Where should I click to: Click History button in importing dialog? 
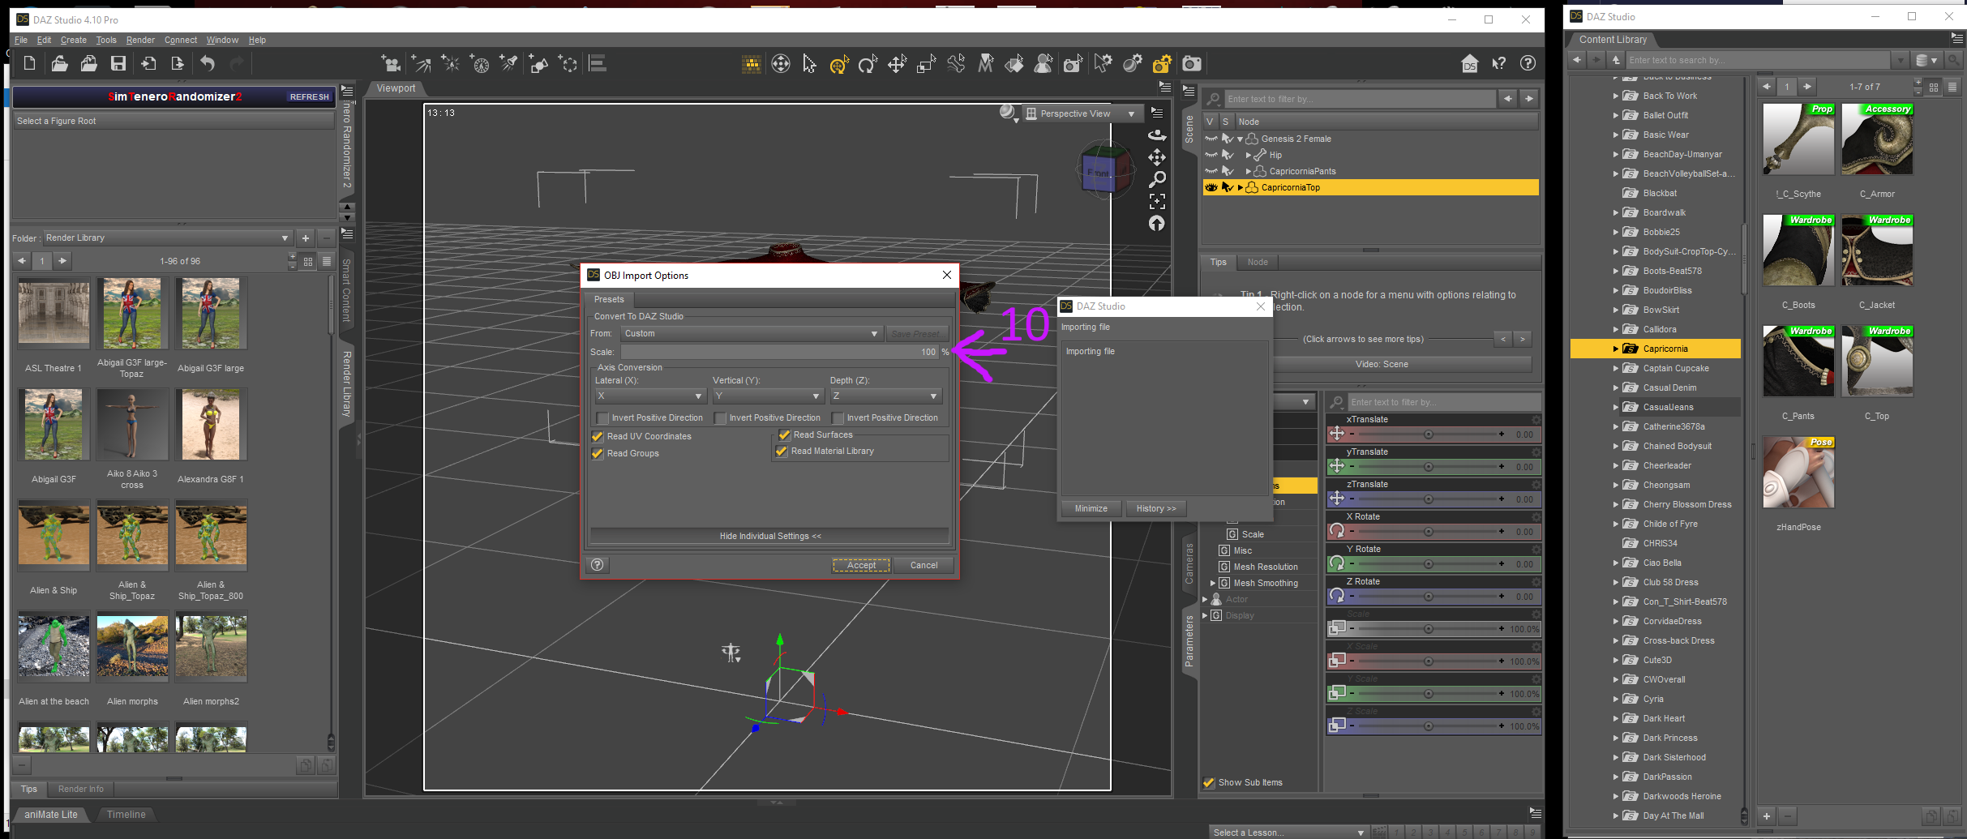click(x=1155, y=508)
